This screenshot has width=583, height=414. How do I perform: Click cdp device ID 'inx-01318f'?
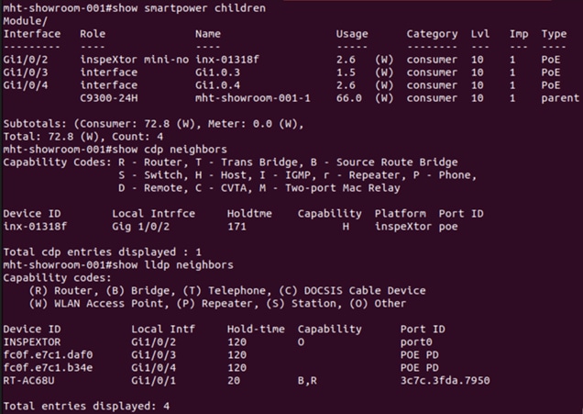point(36,227)
